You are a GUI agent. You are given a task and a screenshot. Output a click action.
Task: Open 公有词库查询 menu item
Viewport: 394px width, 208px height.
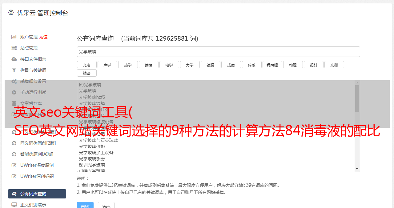coord(37,194)
